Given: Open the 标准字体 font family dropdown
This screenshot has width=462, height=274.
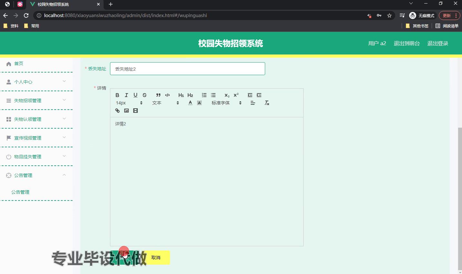Looking at the screenshot, I should (x=226, y=103).
